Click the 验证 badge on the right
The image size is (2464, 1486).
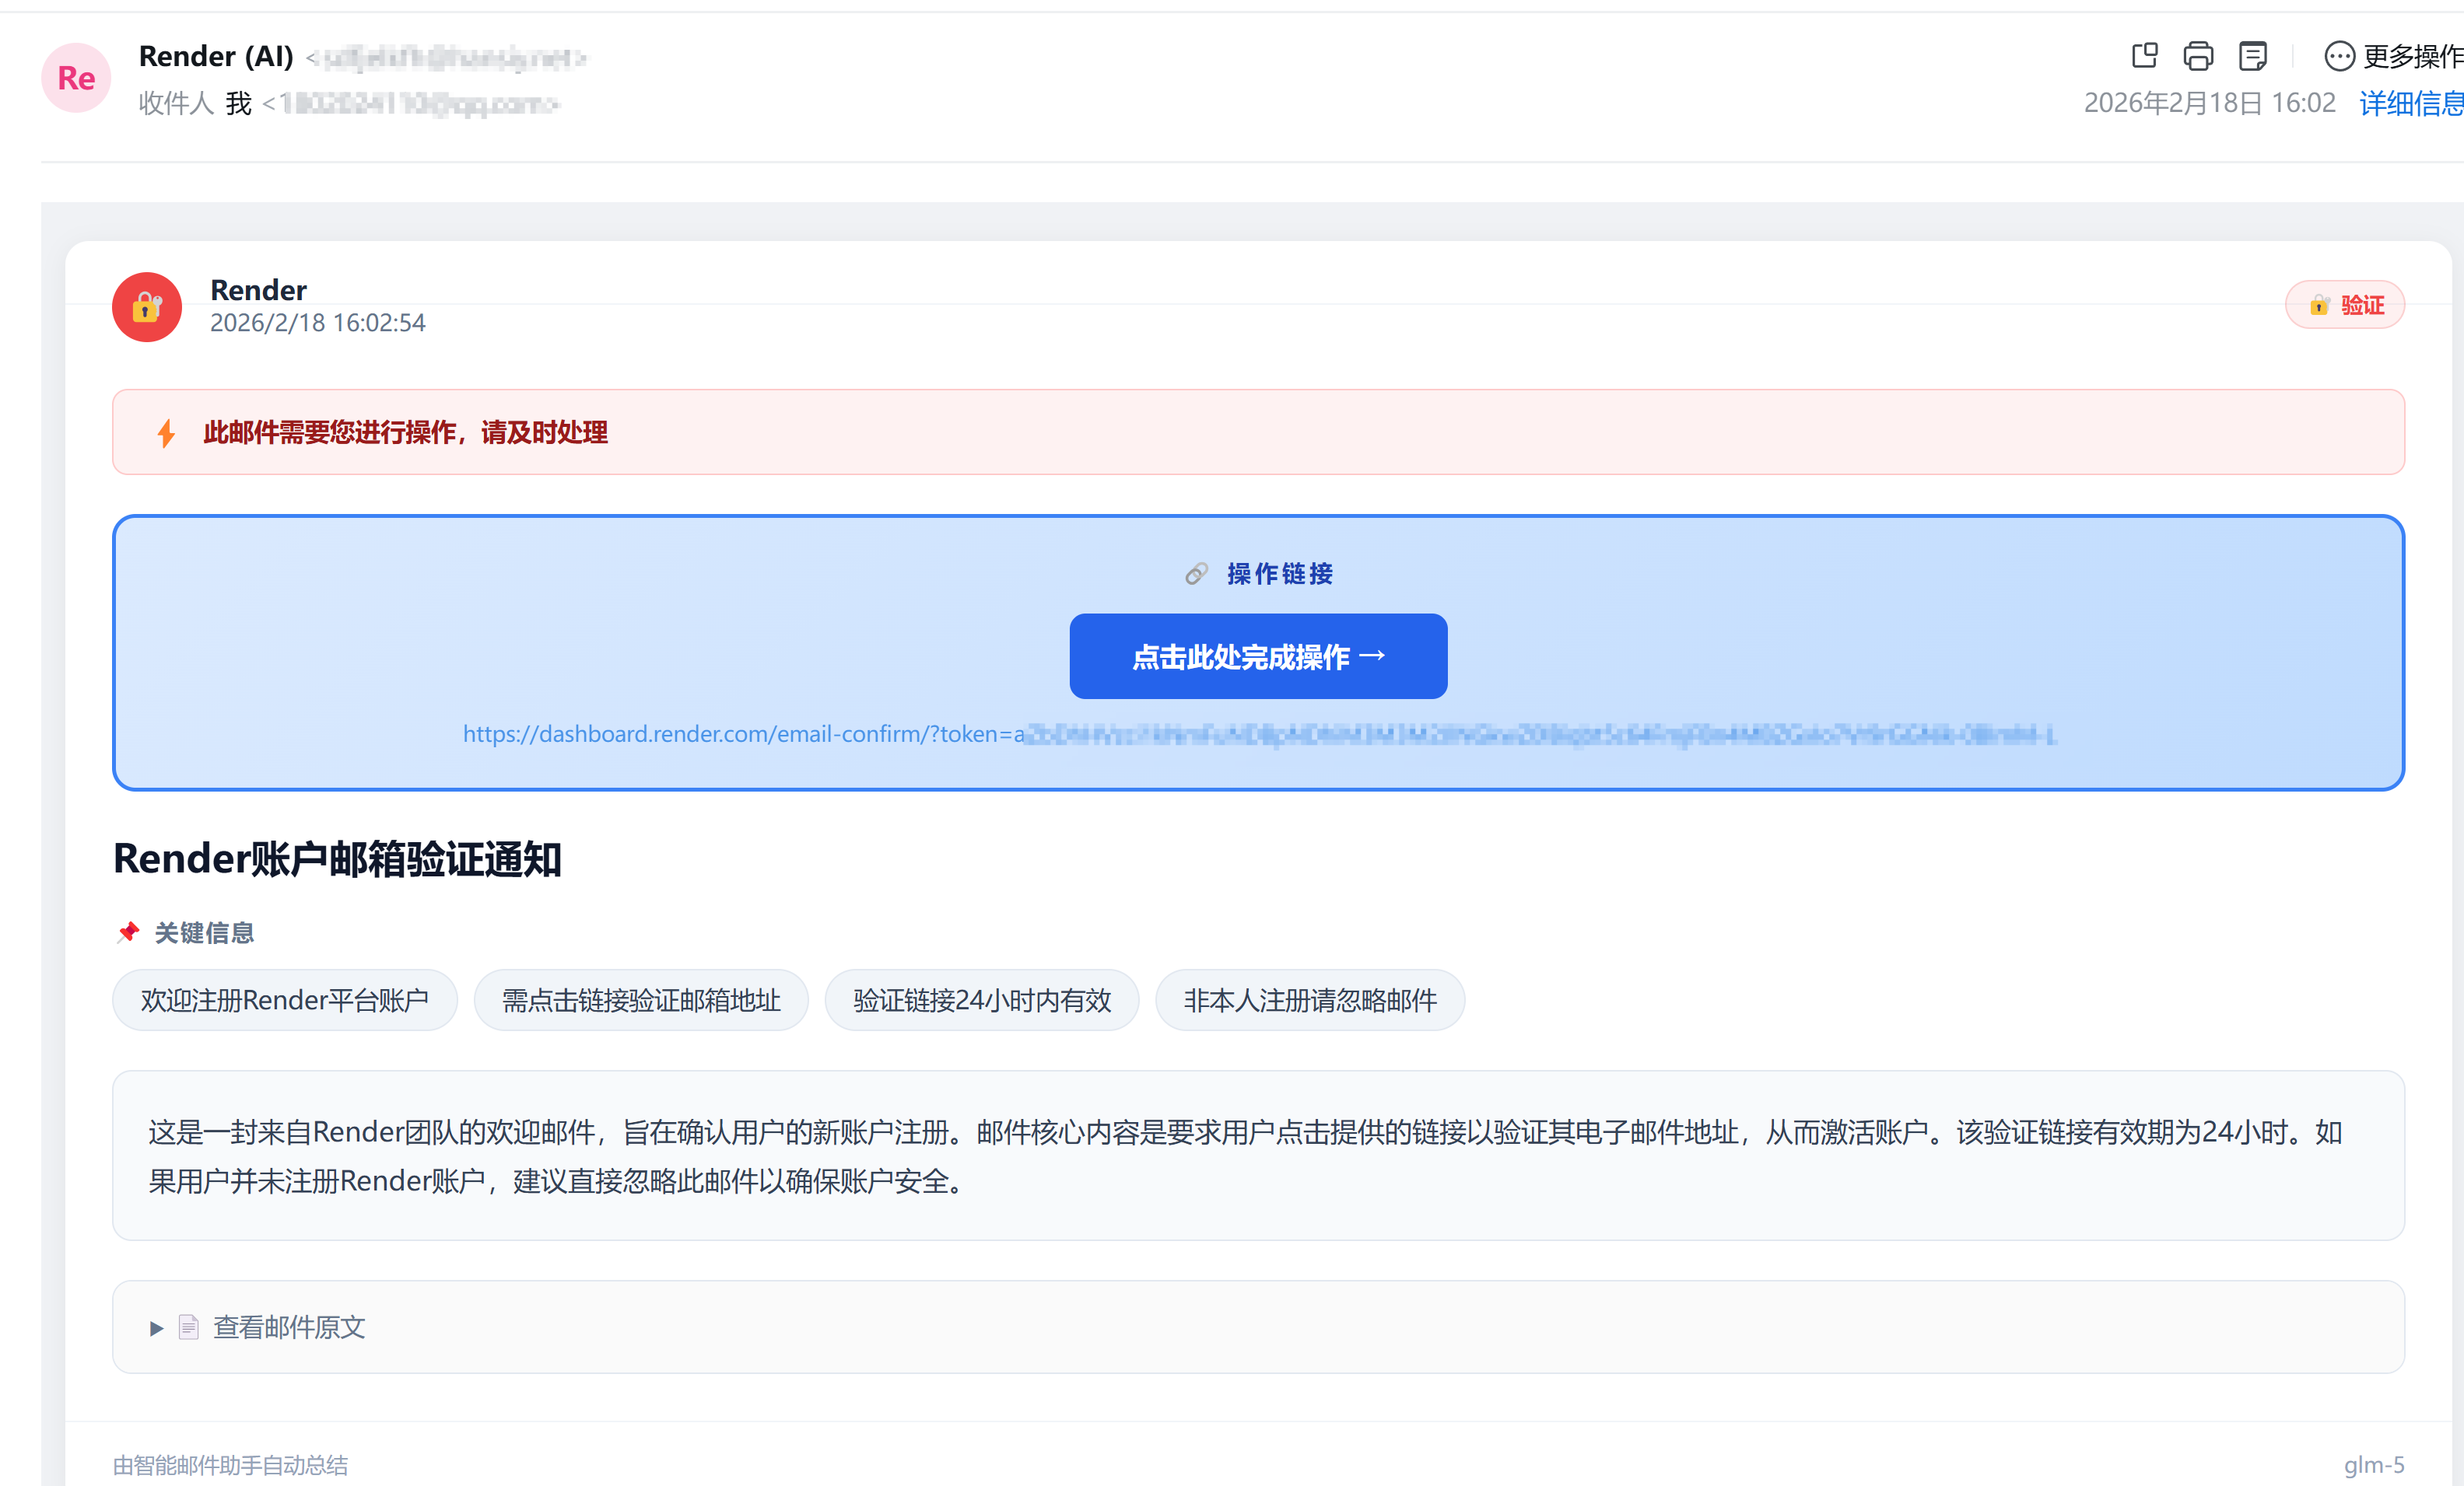click(2345, 305)
